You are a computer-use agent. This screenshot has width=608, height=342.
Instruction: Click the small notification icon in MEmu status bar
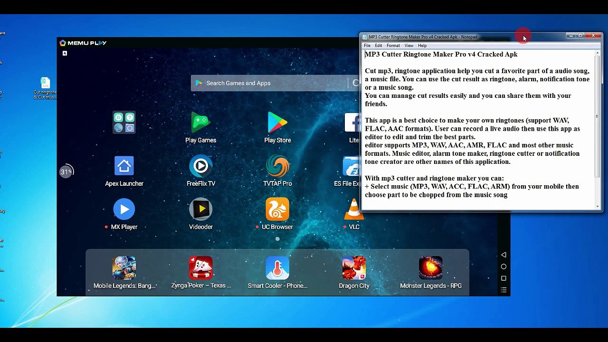click(65, 53)
